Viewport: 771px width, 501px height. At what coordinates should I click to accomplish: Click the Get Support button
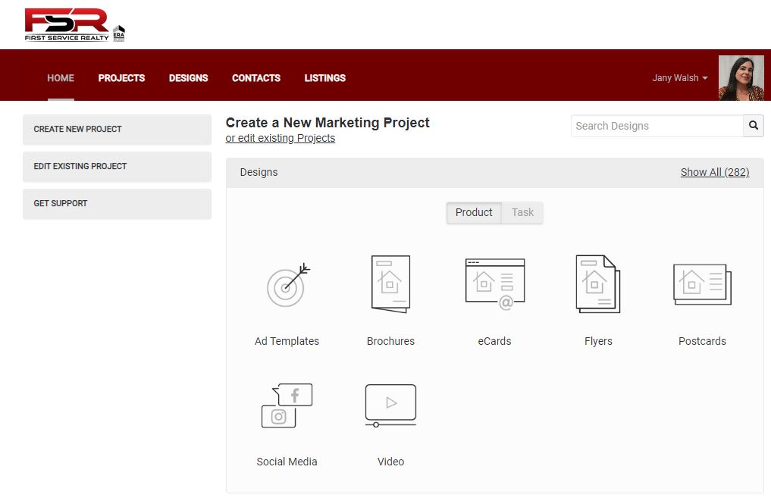click(x=117, y=204)
